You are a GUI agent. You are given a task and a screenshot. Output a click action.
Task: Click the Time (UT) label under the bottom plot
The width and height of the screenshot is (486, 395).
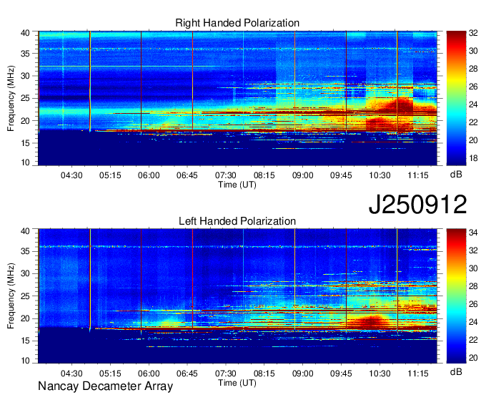237,383
